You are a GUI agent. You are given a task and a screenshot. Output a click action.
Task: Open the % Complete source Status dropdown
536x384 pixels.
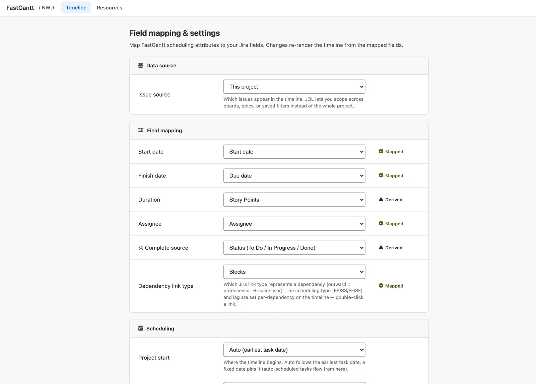294,248
